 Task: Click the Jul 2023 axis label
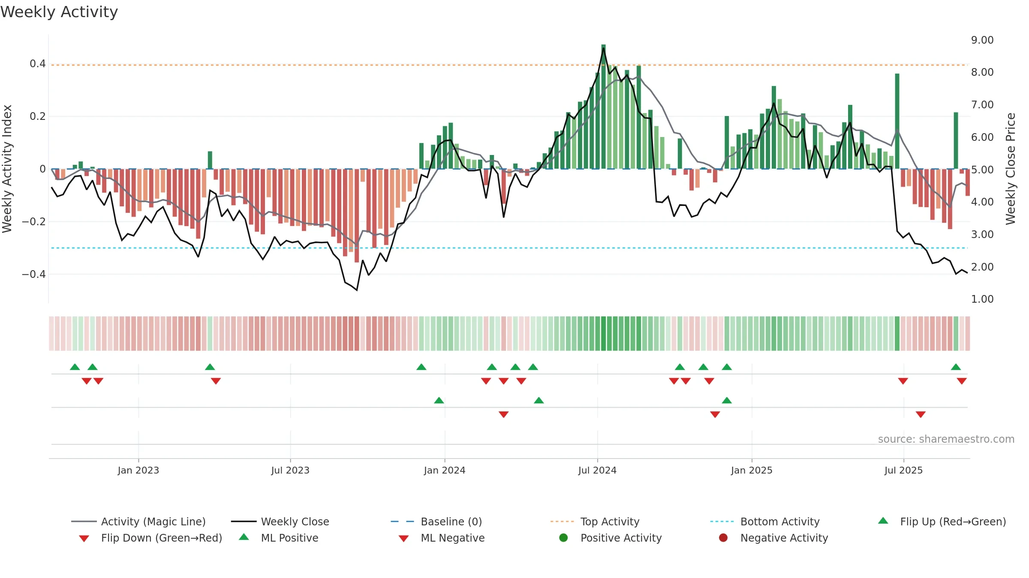pyautogui.click(x=290, y=471)
